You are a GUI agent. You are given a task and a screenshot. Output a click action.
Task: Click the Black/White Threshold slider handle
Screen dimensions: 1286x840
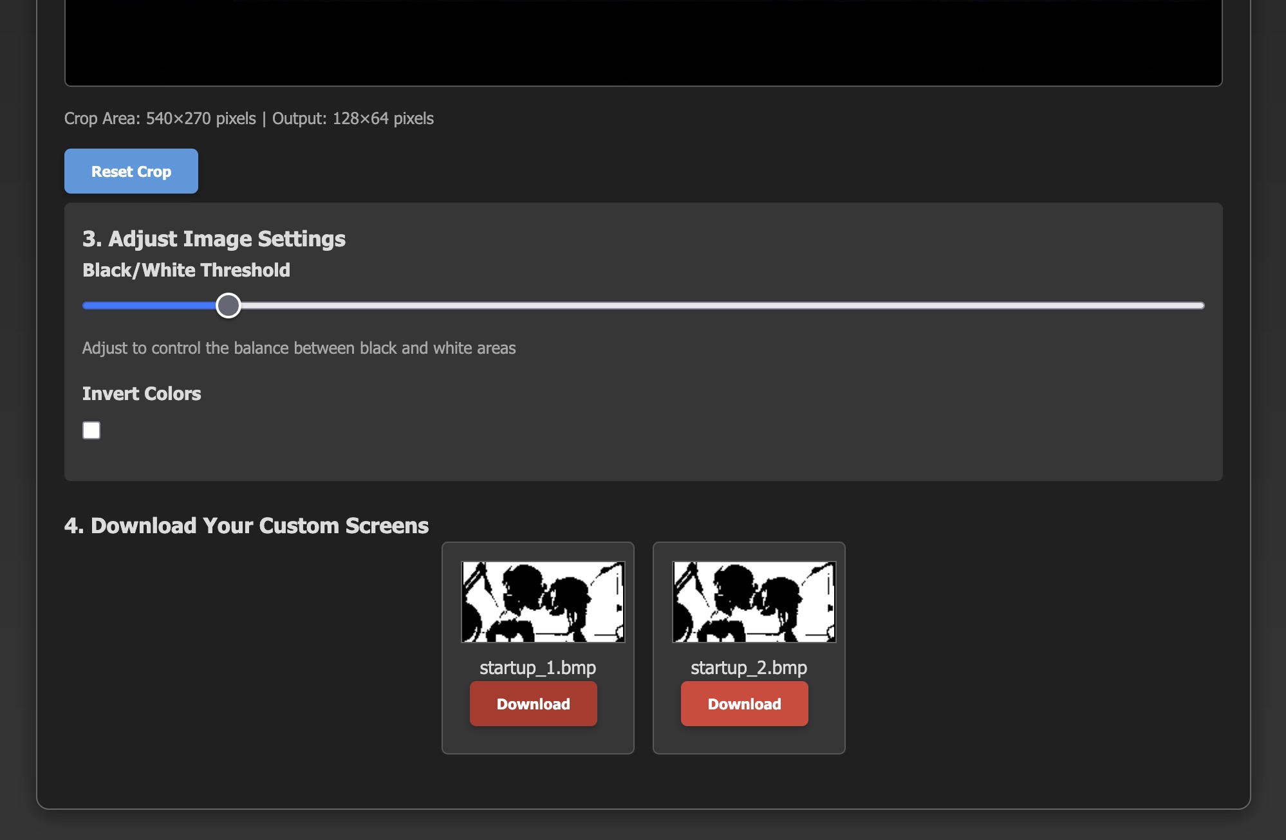point(228,306)
